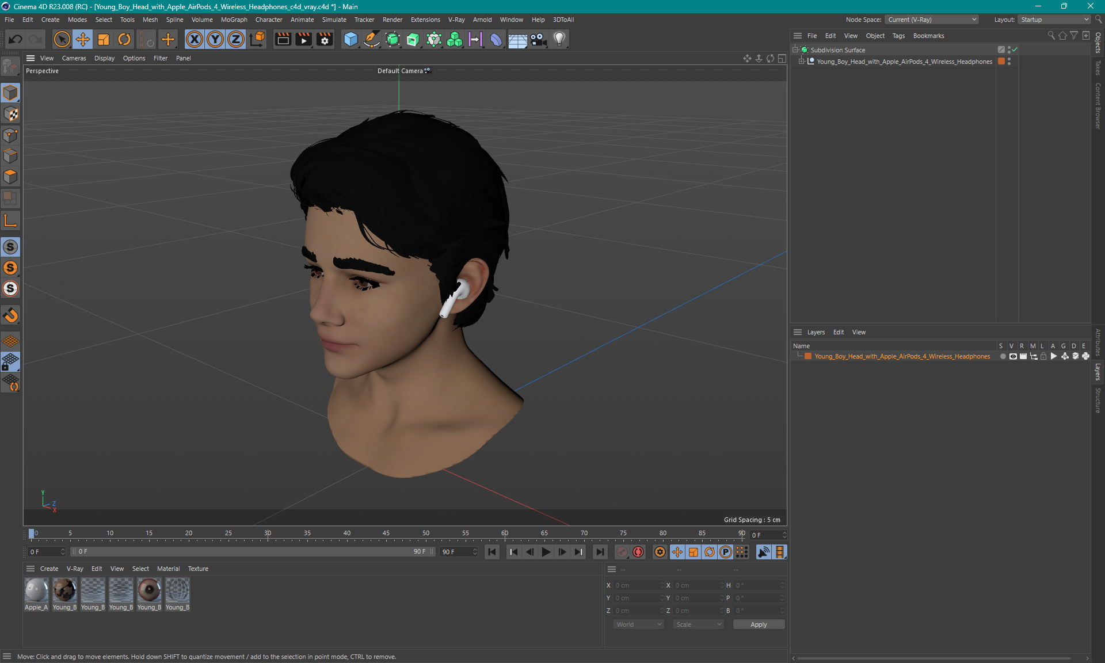Open Edit Render Settings icon
1105x663 pixels.
pos(325,39)
